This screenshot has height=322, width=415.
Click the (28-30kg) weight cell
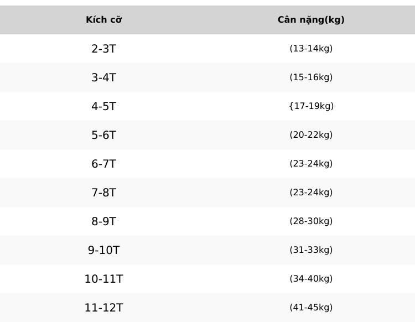[x=311, y=221]
